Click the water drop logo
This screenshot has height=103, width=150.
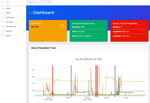[x=8, y=2]
